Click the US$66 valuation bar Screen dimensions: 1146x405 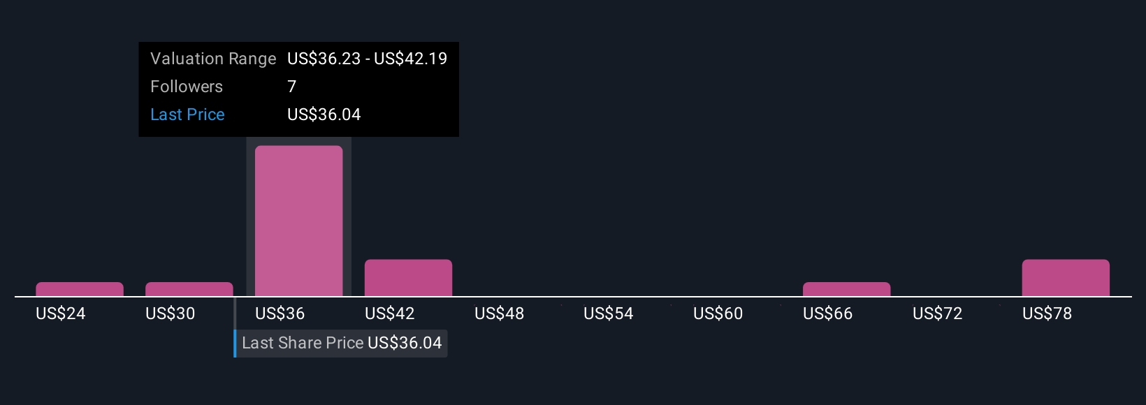point(847,289)
